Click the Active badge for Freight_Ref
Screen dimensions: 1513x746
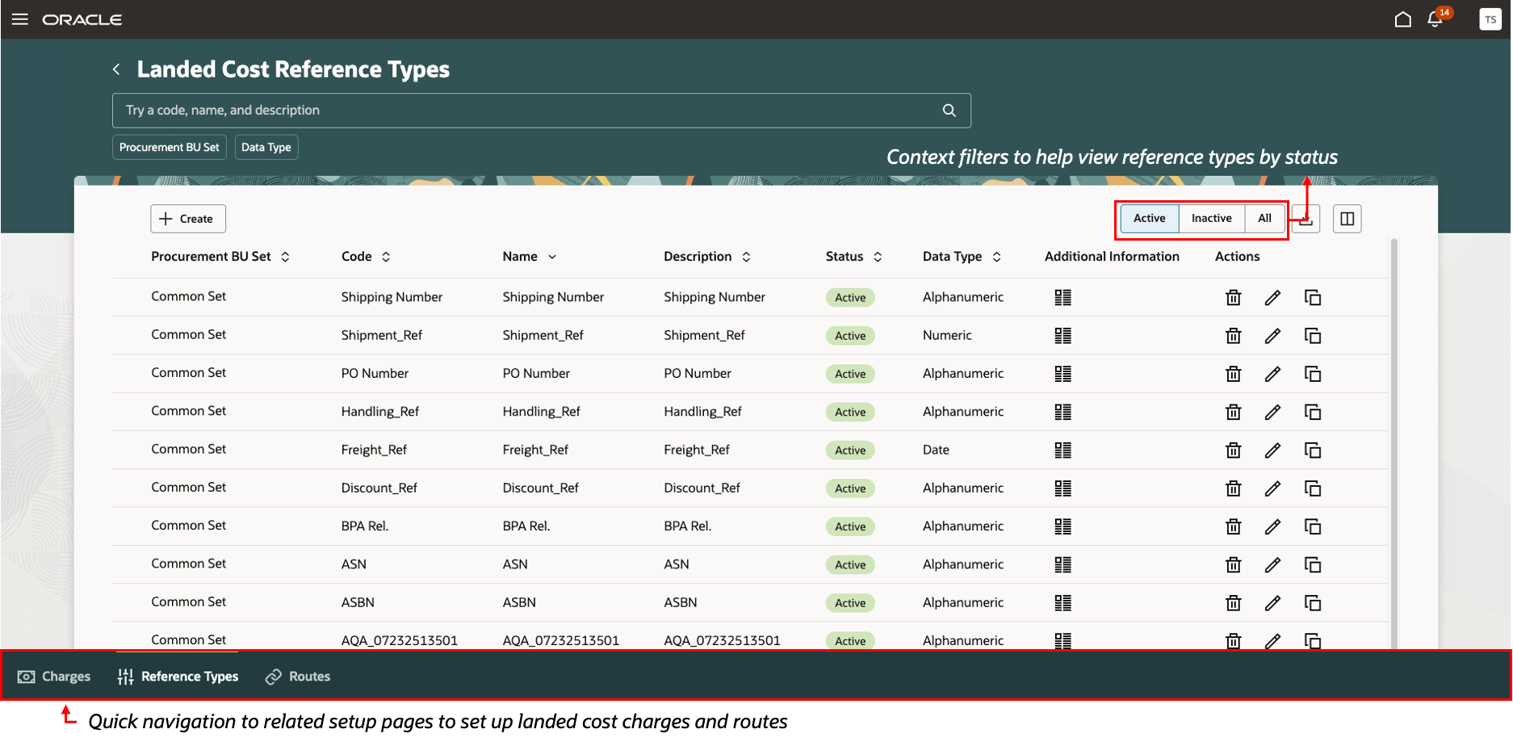[x=850, y=451]
